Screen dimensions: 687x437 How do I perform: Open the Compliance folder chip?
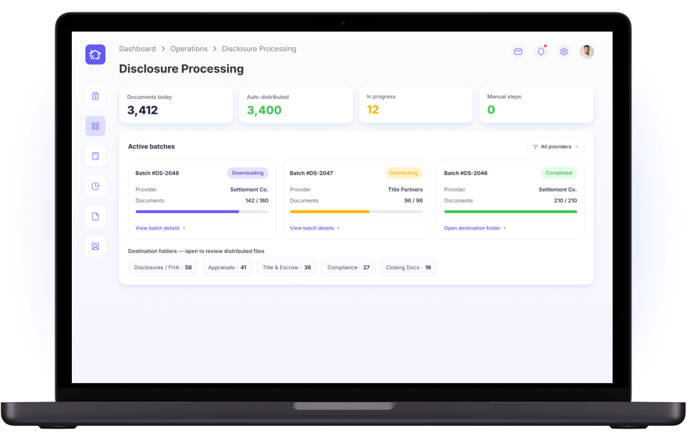coord(348,267)
